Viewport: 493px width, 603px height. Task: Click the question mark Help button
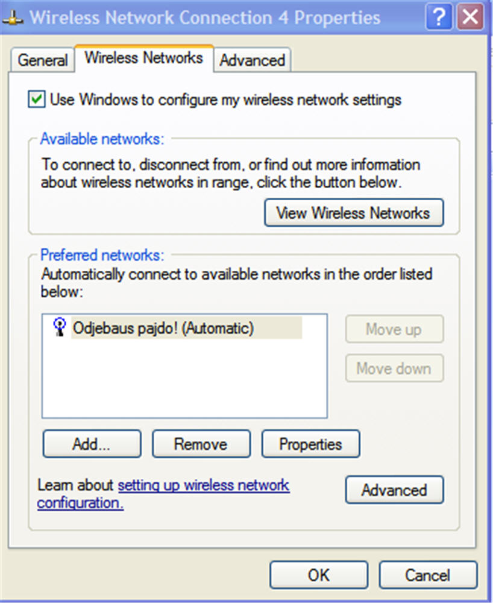click(x=438, y=17)
